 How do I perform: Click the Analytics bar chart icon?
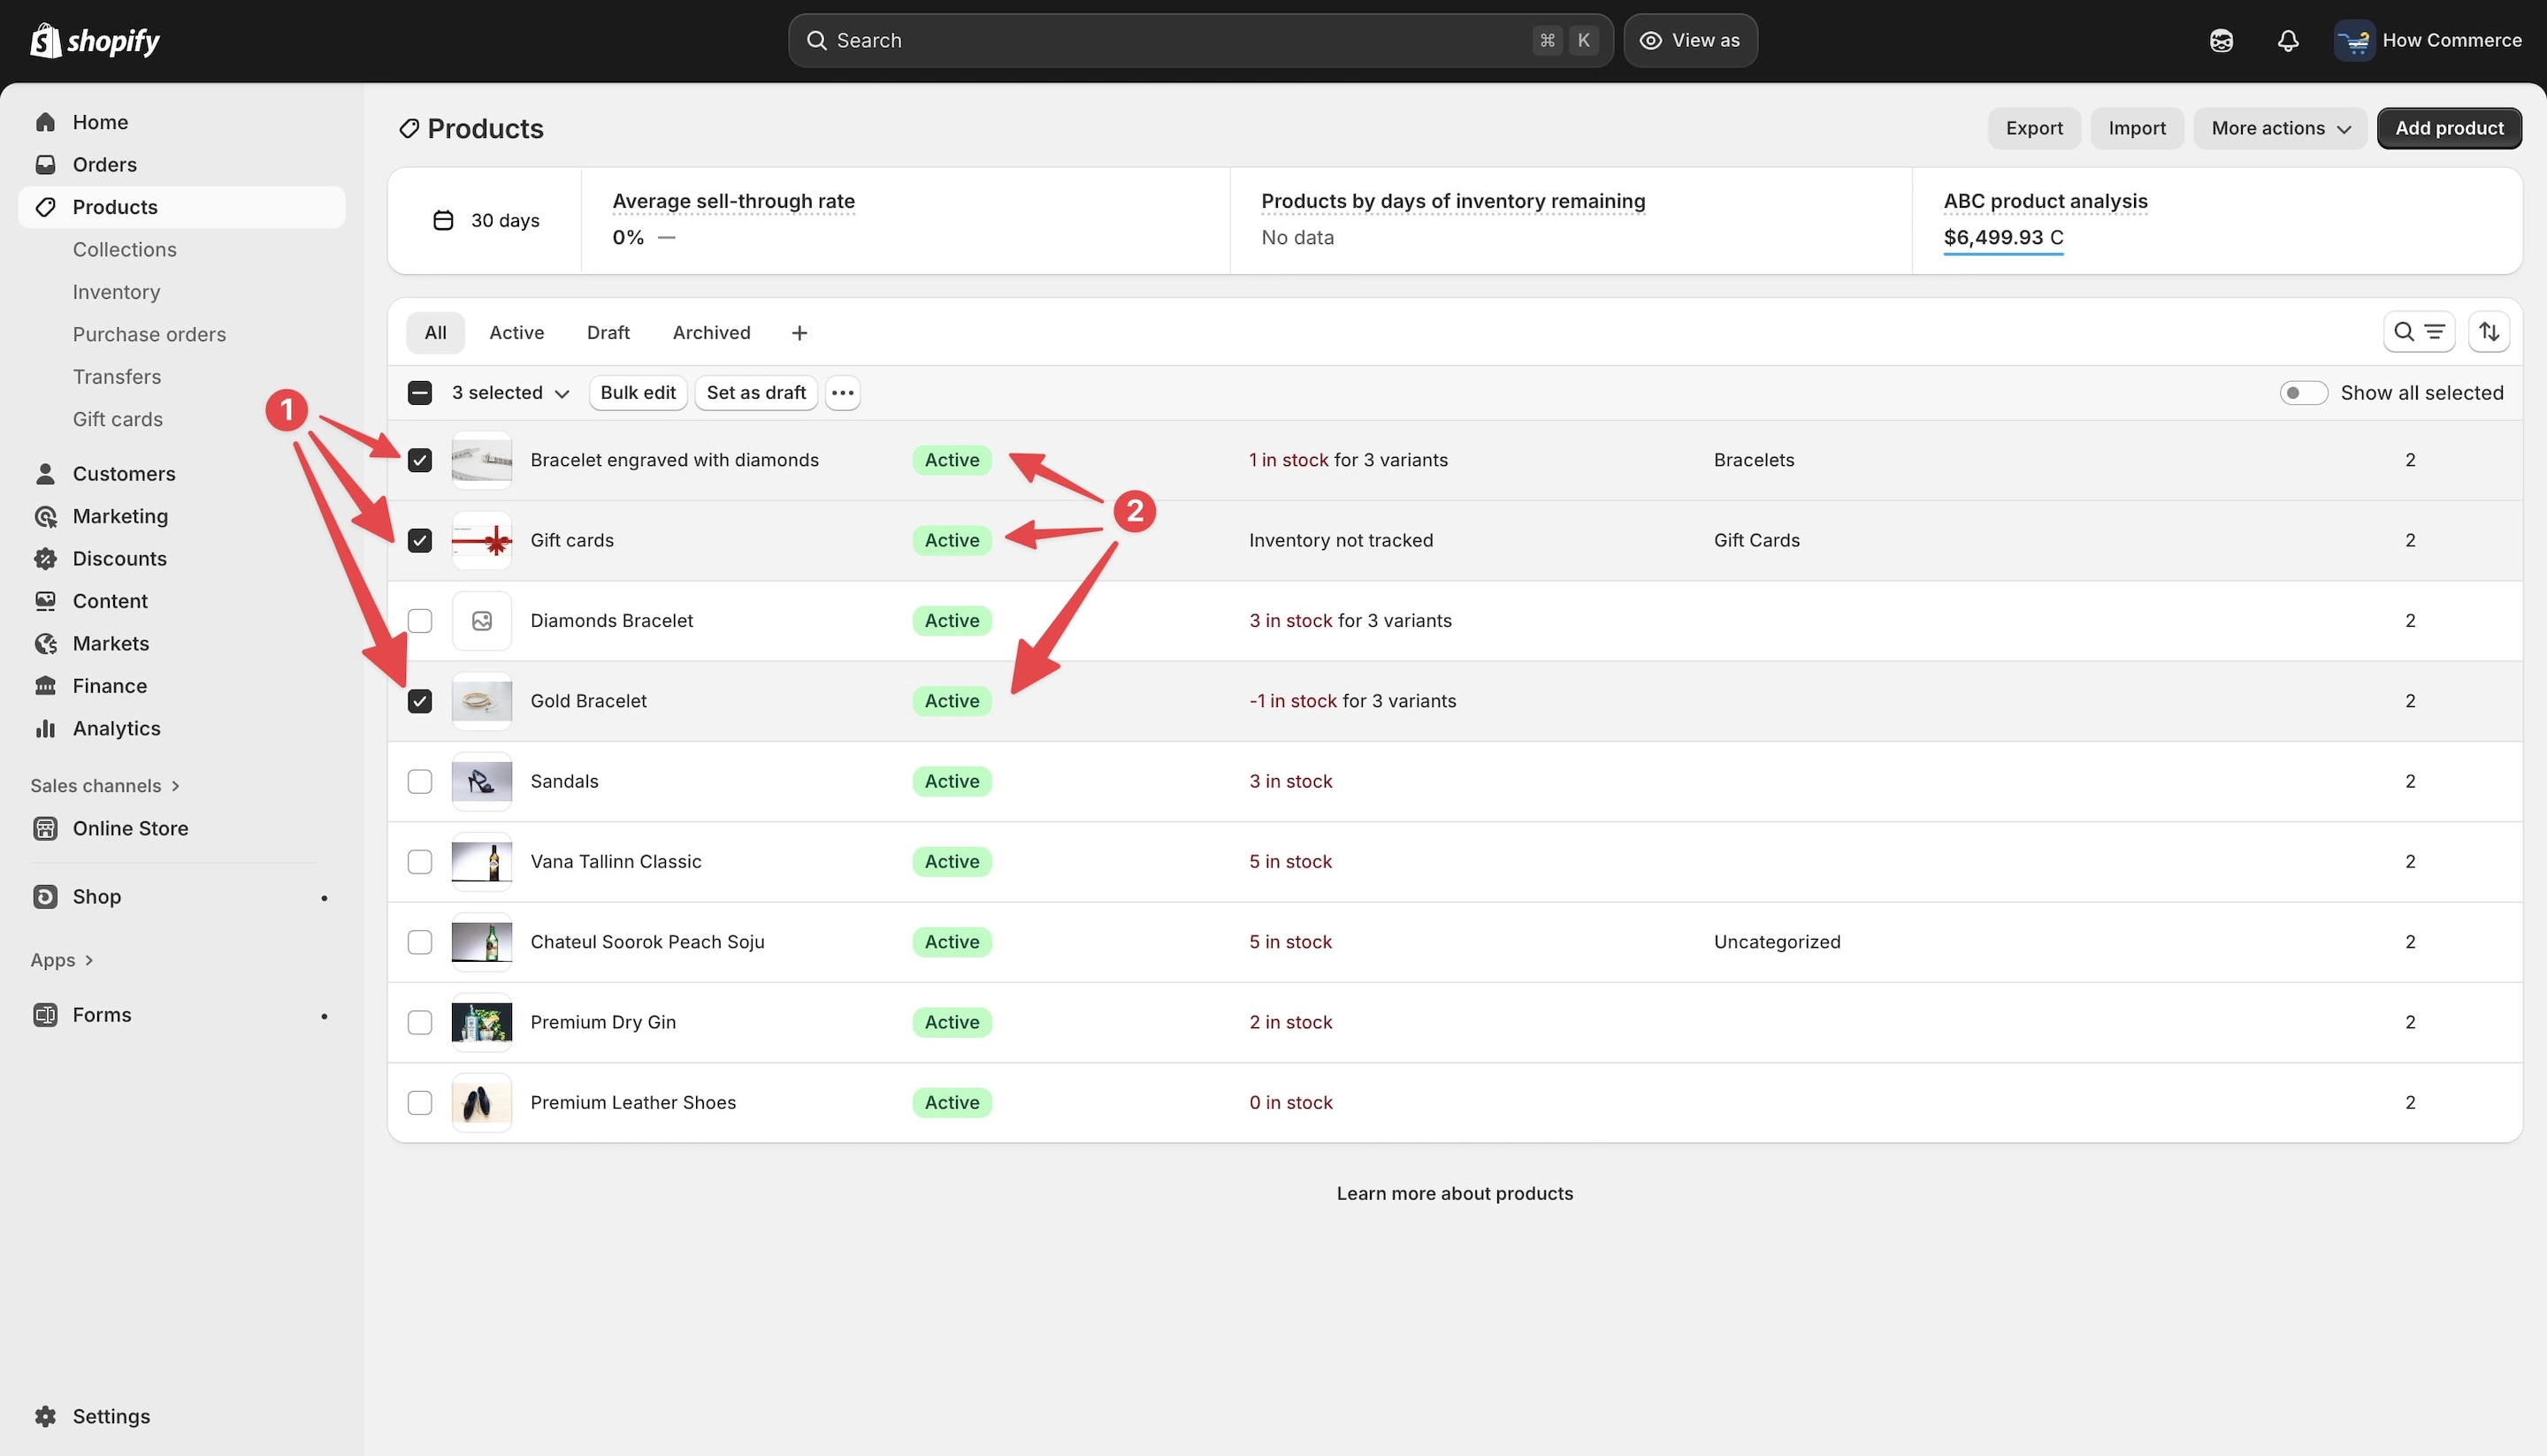pyautogui.click(x=45, y=729)
